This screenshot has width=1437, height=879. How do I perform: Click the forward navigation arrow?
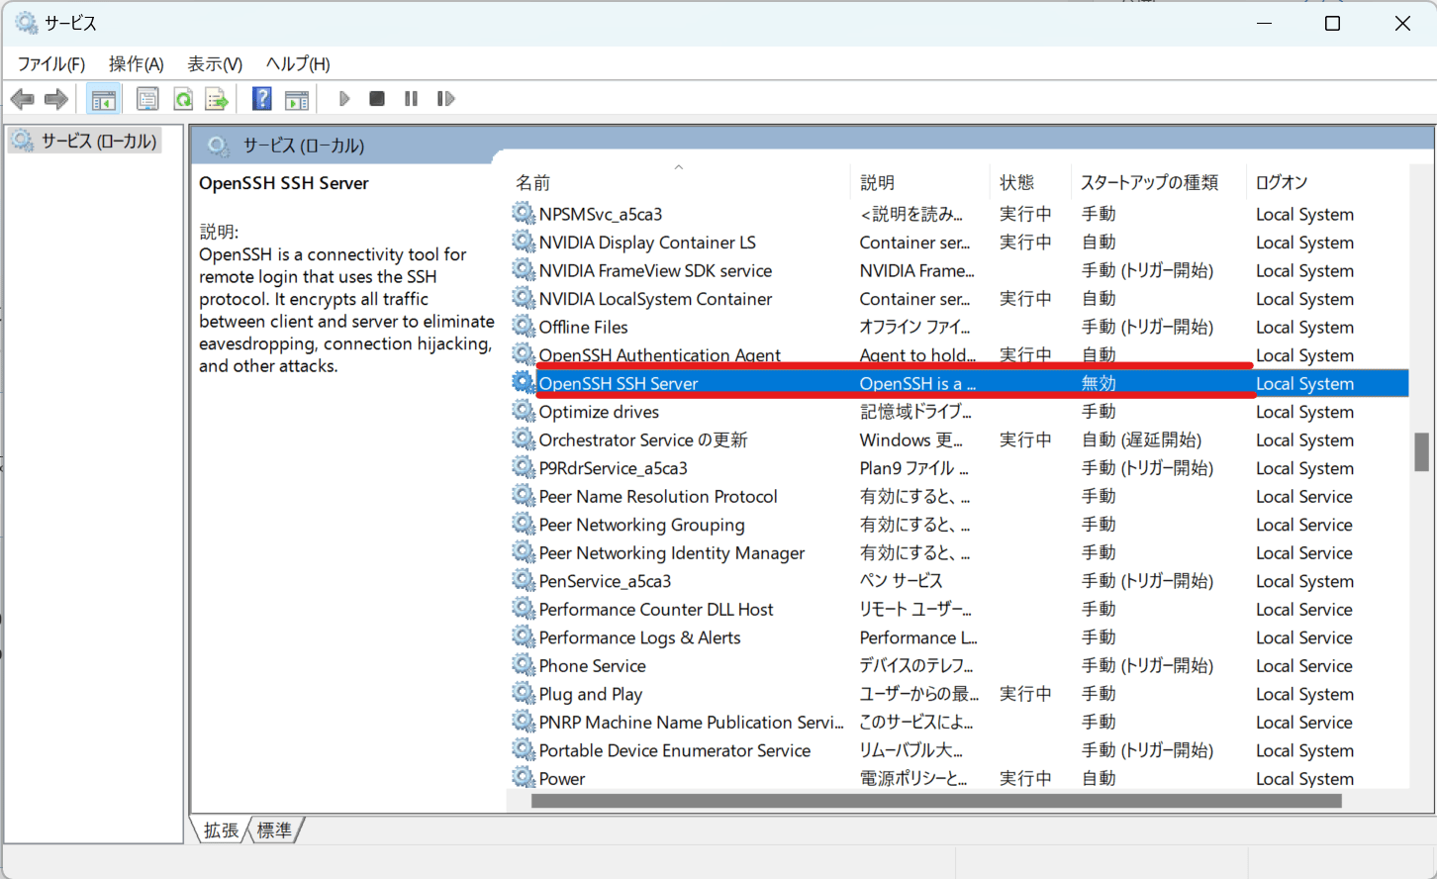[x=55, y=98]
